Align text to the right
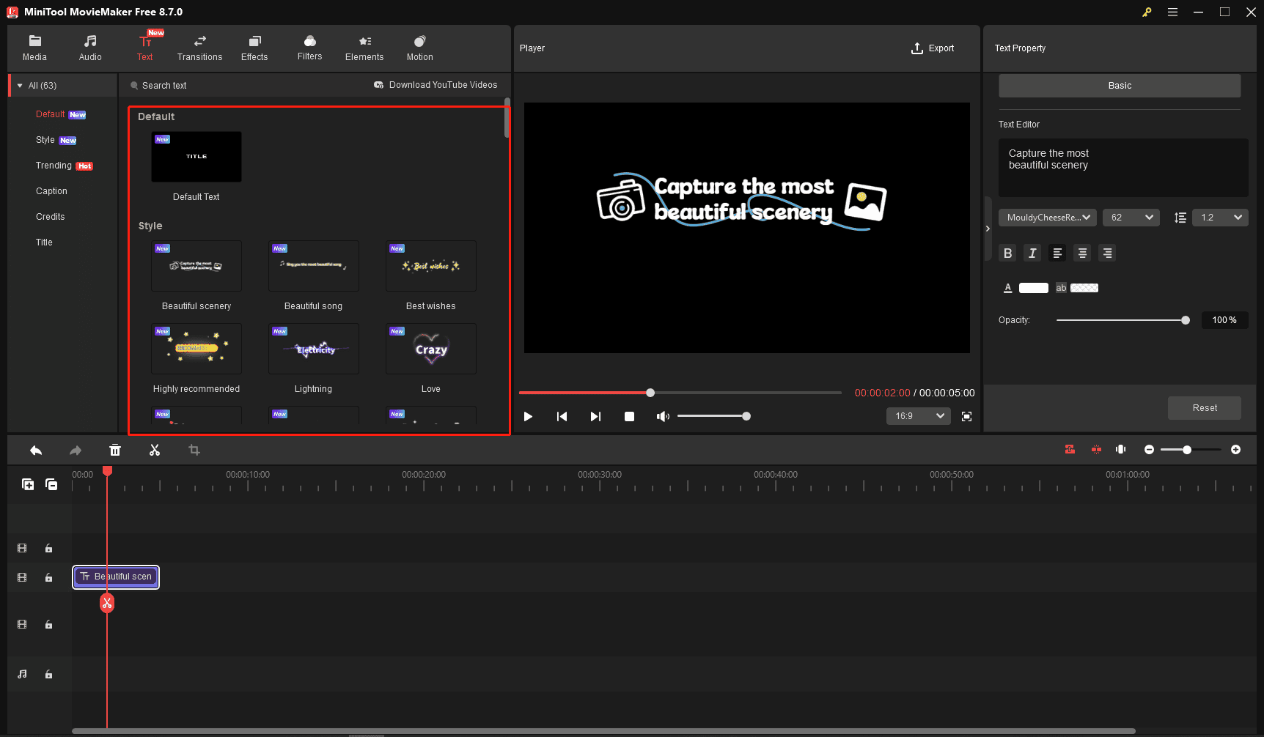The image size is (1264, 737). click(x=1107, y=253)
